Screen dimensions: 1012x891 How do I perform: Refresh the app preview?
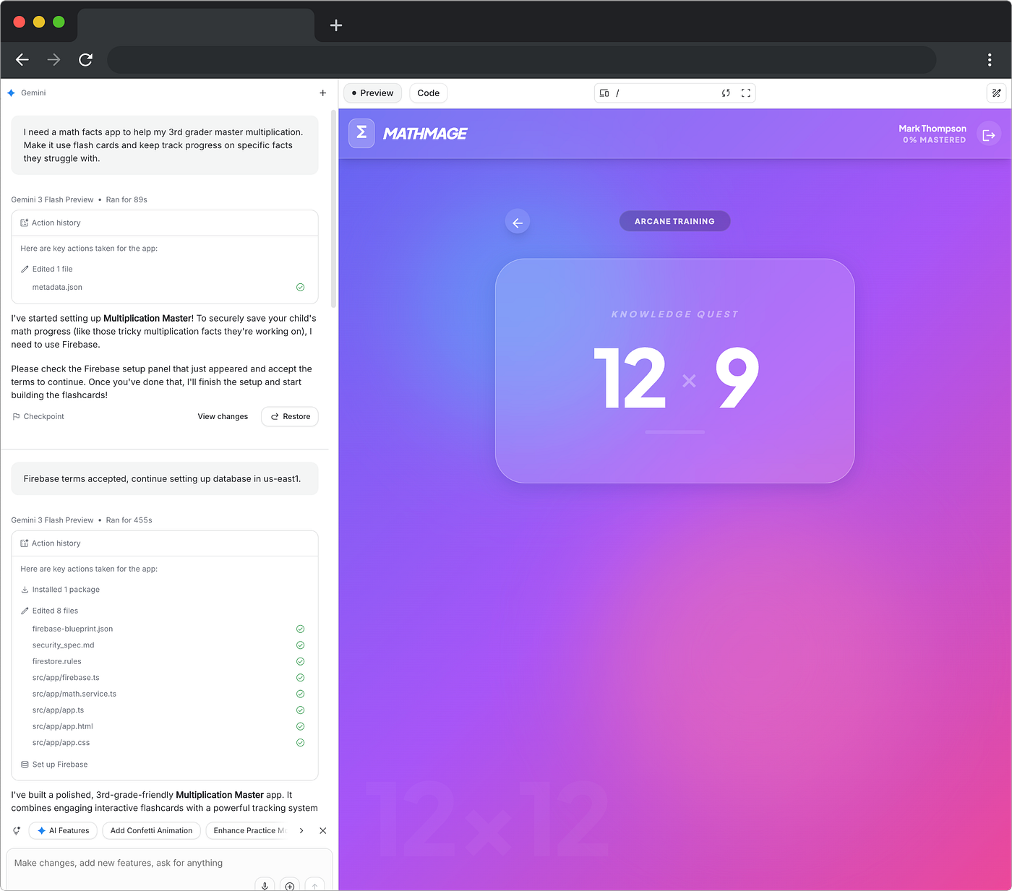coord(726,93)
